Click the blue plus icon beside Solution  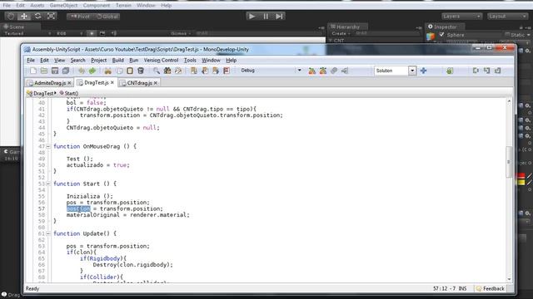423,71
